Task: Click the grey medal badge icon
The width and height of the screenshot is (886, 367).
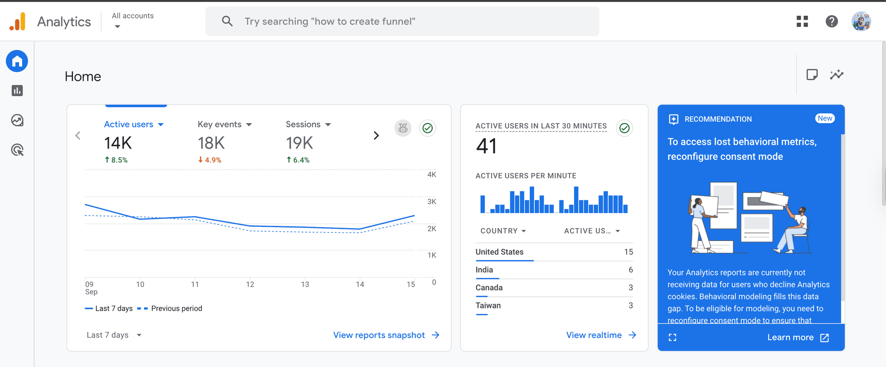Action: [403, 128]
